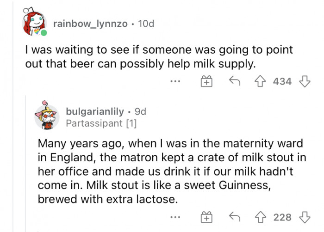View bulgarianlily's avatar
Screen dimensions: 324x232
[47, 116]
